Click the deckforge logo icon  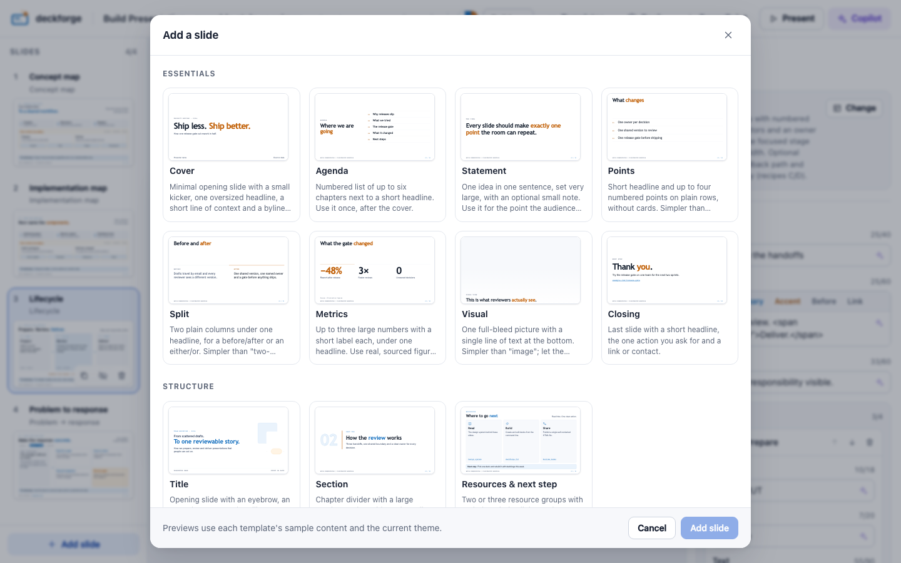(20, 18)
